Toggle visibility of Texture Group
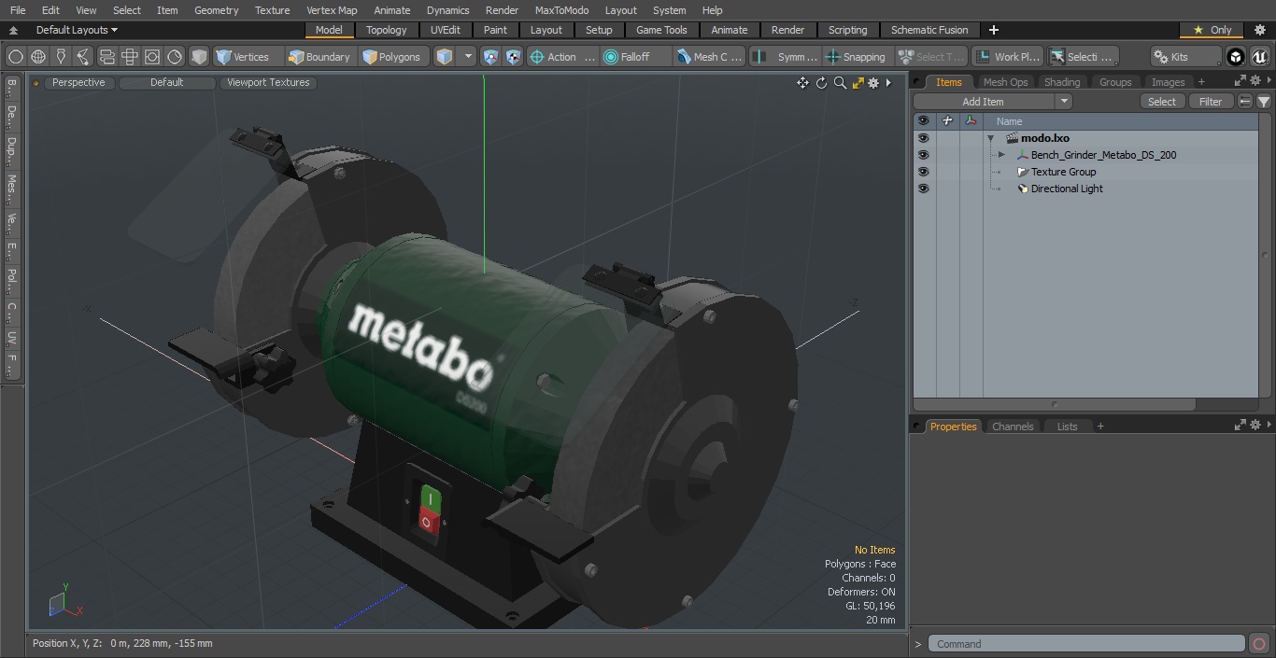 pyautogui.click(x=923, y=172)
